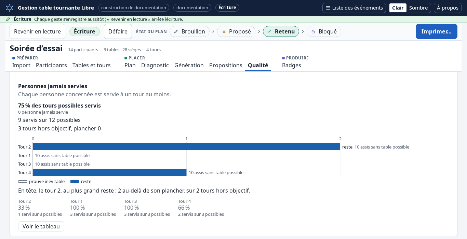467x239 pixels.
Task: Click the pencil icon in Brouillon
Action: pos(176,31)
